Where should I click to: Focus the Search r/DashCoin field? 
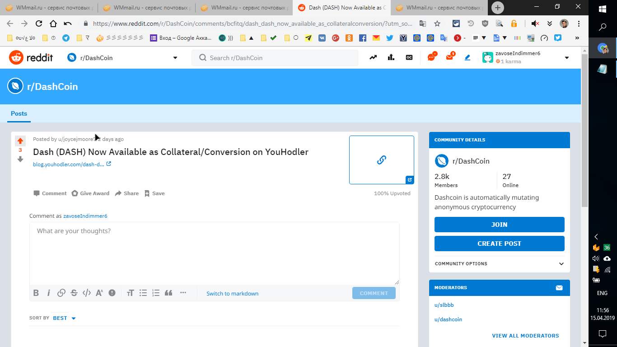pyautogui.click(x=275, y=57)
